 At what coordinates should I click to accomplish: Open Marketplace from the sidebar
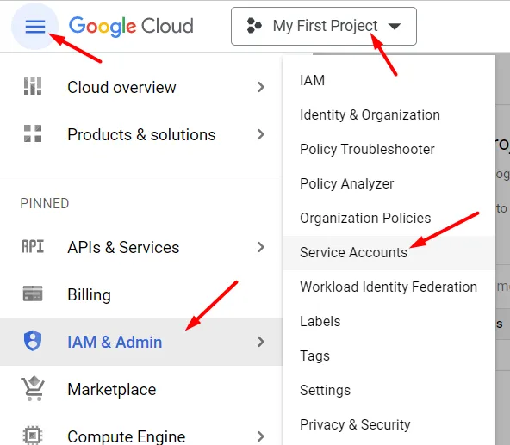(x=140, y=389)
